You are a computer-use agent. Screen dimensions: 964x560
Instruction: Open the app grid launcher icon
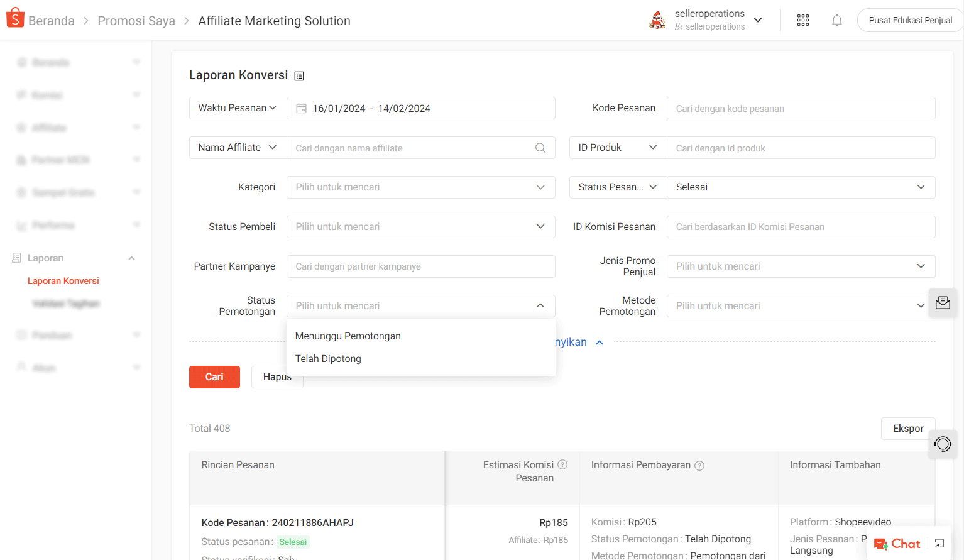click(x=802, y=19)
